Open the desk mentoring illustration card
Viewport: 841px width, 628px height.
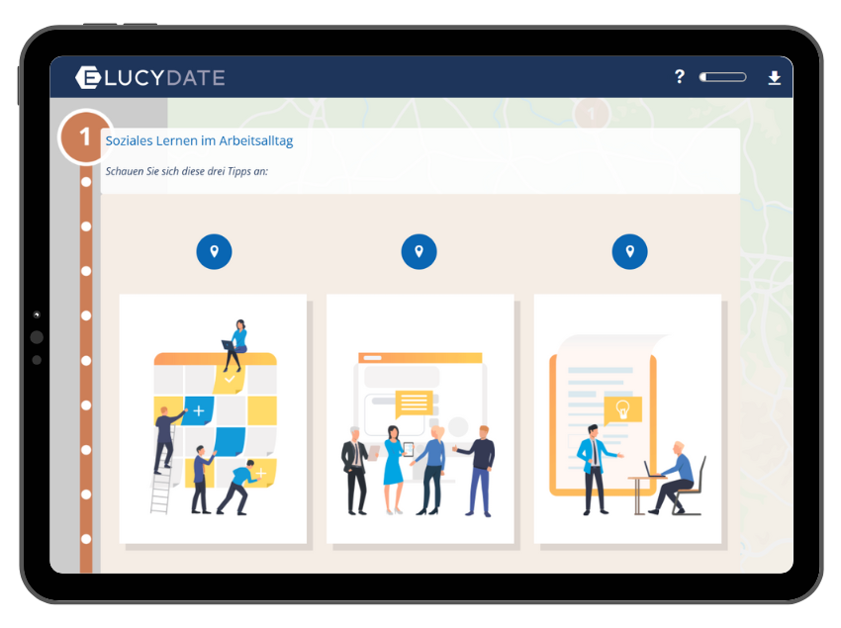(x=627, y=418)
